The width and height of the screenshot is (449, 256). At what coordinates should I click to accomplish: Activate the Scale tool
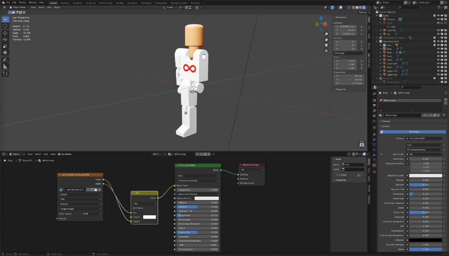pyautogui.click(x=5, y=46)
